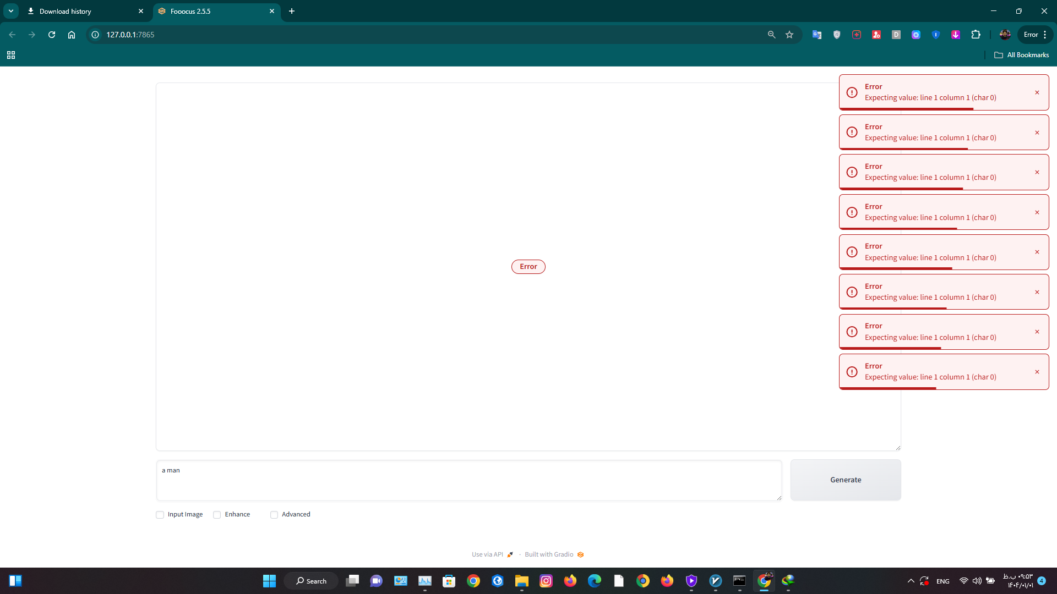Click the zoom magnifier in address bar

pos(771,35)
